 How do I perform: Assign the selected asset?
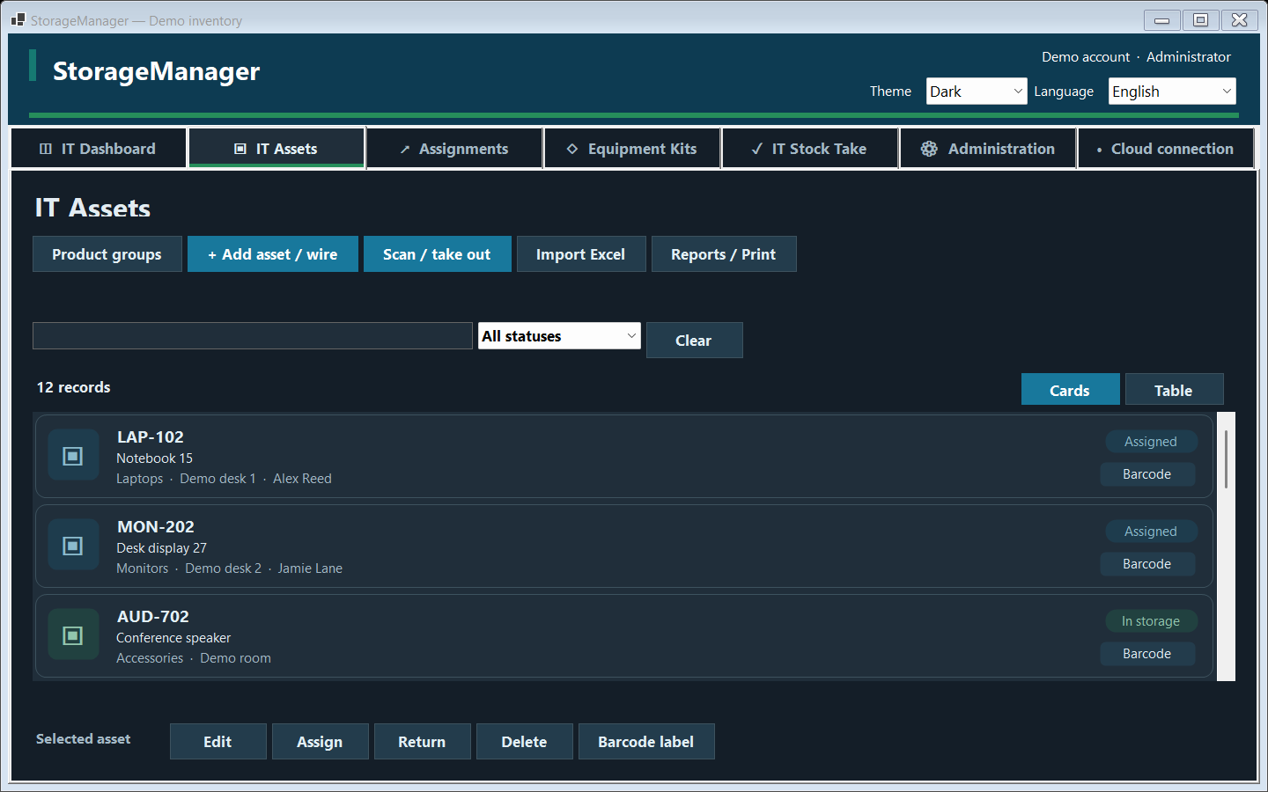click(x=321, y=742)
